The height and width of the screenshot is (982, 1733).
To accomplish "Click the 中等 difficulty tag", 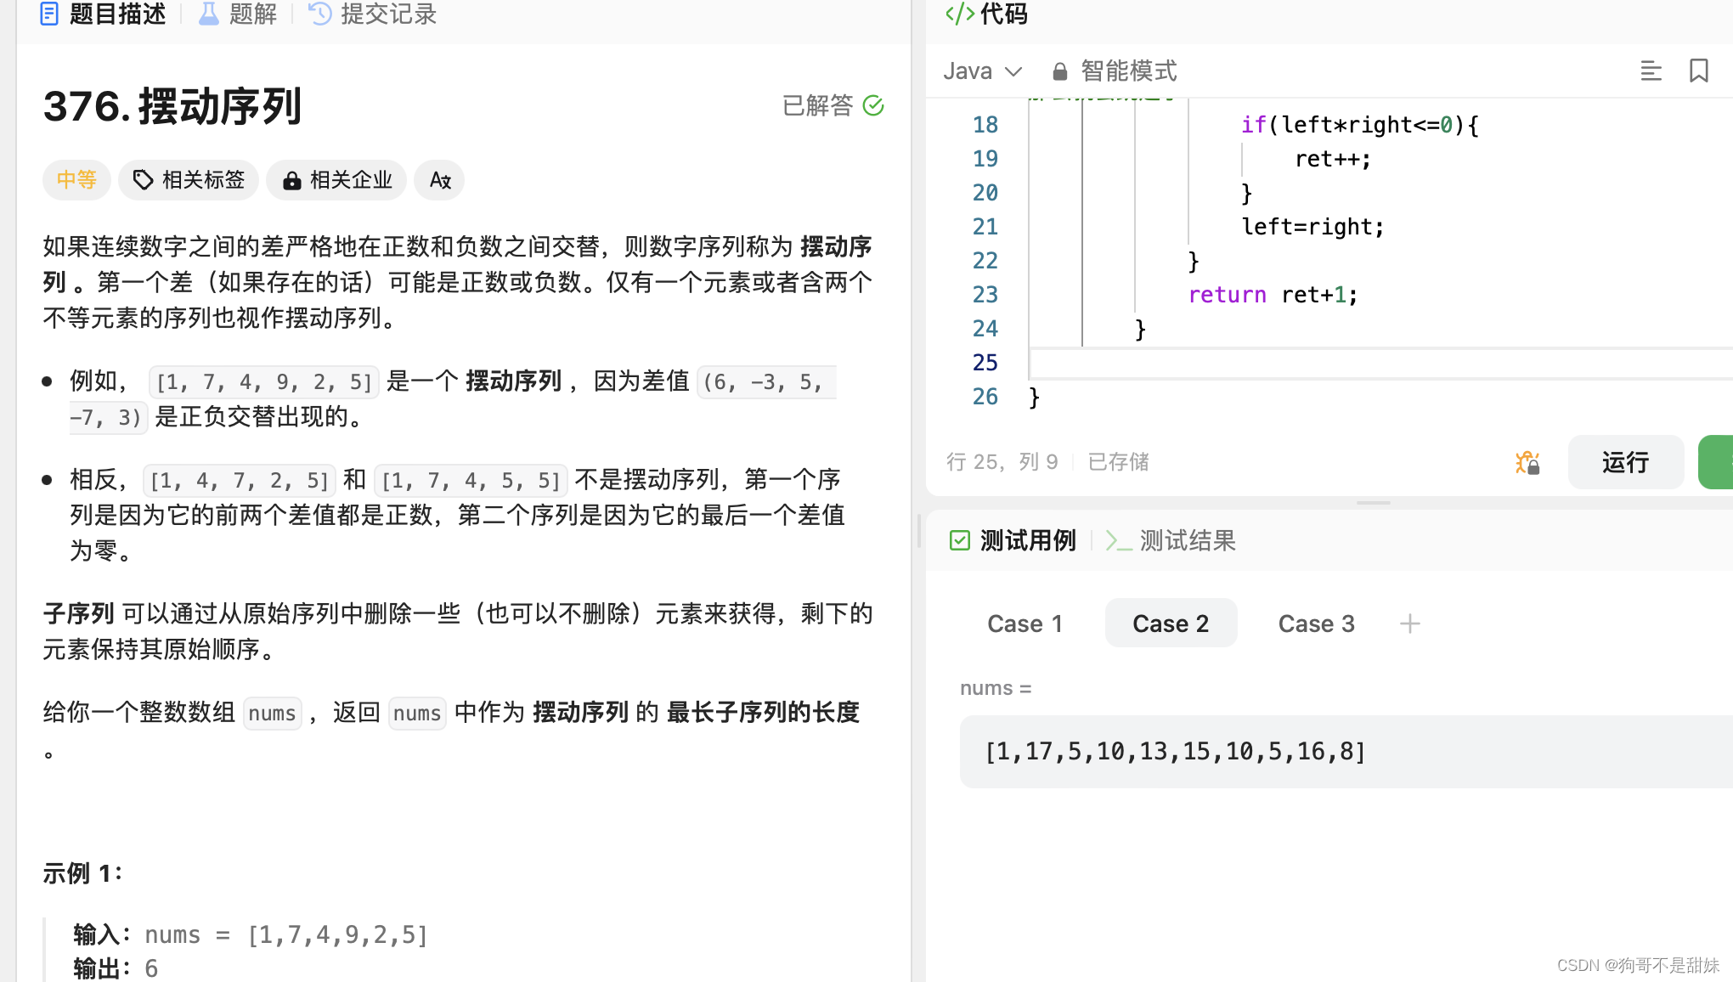I will pyautogui.click(x=76, y=180).
